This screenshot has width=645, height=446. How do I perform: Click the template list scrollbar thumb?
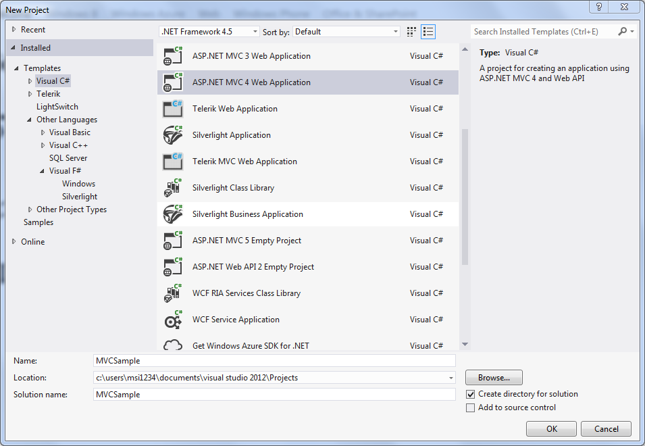tap(465, 197)
